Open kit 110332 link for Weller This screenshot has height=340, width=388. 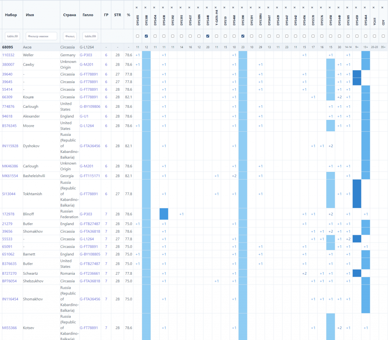8,55
